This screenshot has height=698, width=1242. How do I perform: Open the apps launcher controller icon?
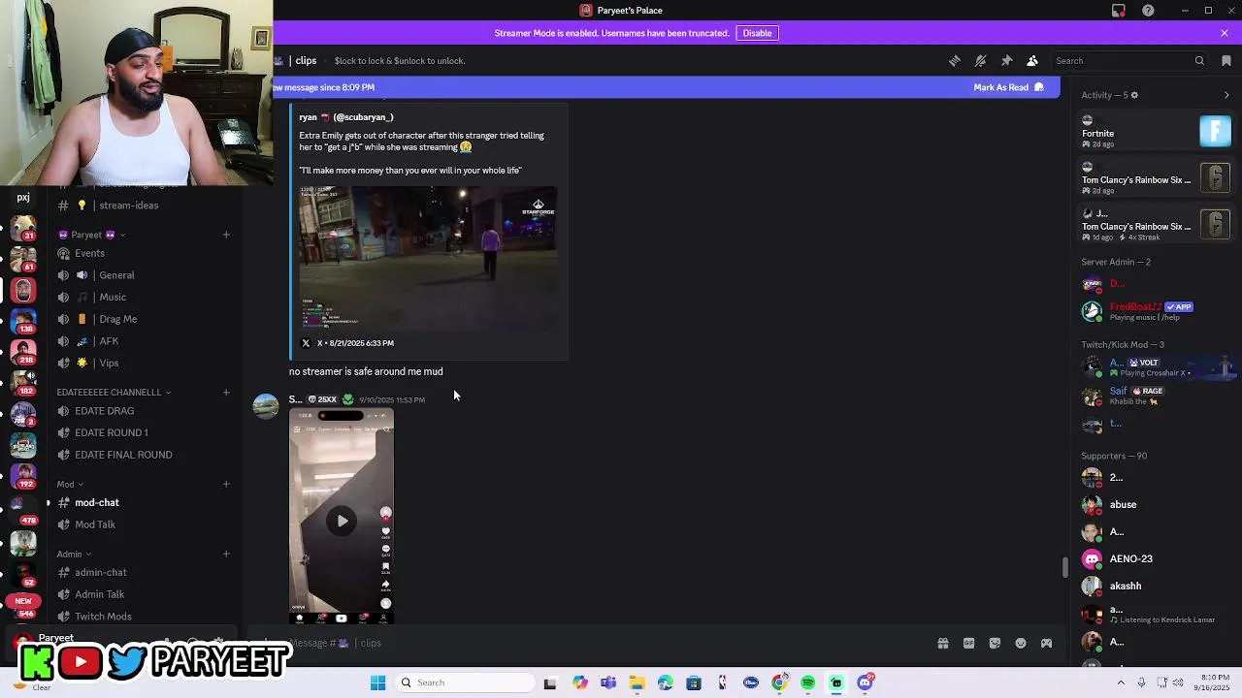tap(1046, 643)
